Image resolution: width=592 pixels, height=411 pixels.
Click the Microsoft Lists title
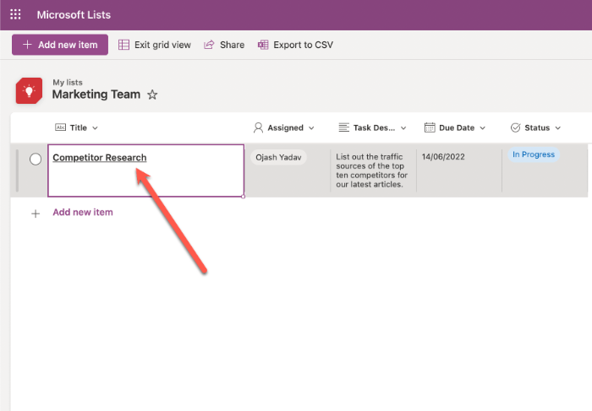coord(74,14)
